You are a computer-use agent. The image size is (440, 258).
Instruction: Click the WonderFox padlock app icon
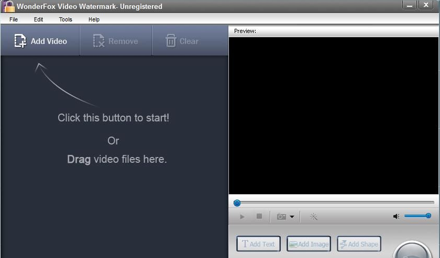pos(9,6)
